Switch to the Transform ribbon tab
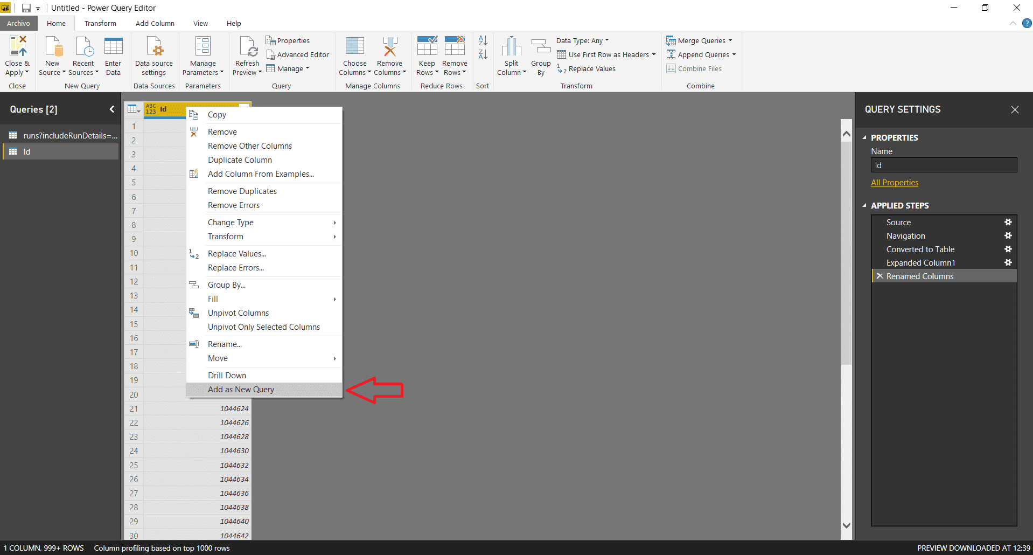1033x555 pixels. pyautogui.click(x=100, y=23)
